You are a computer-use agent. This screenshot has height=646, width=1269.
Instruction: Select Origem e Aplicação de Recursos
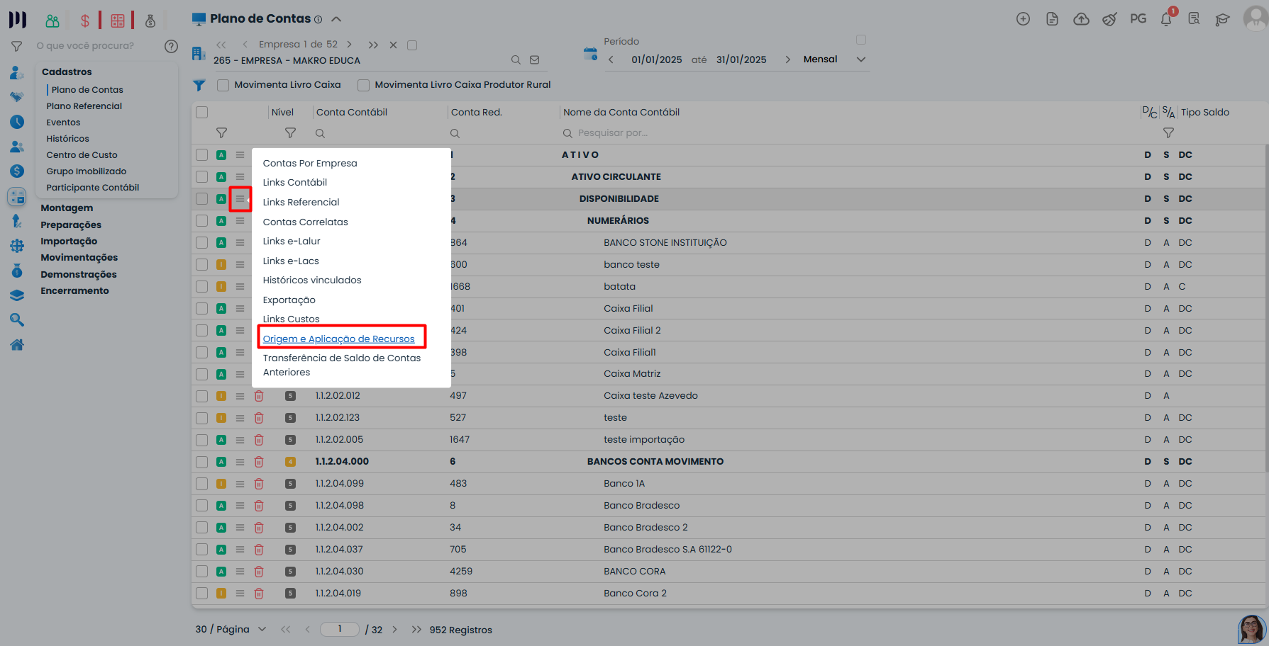338,339
